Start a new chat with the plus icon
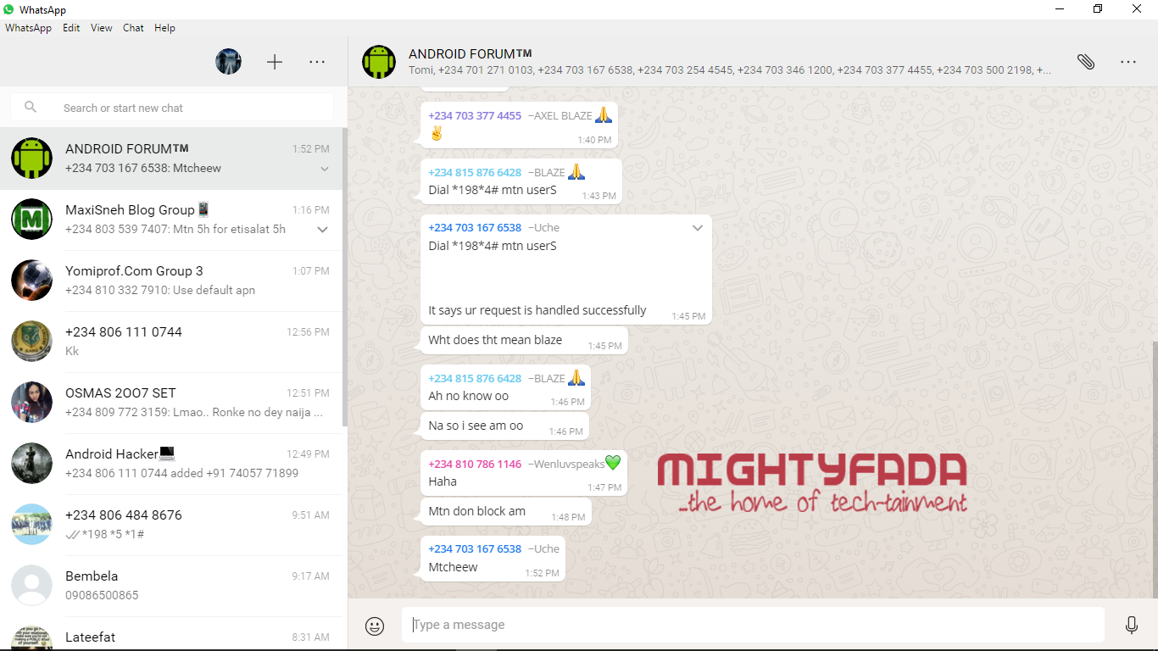Screen dimensions: 1158x651 pyautogui.click(x=275, y=61)
